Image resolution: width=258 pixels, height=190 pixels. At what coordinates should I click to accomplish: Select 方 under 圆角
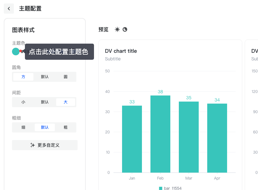(x=23, y=77)
